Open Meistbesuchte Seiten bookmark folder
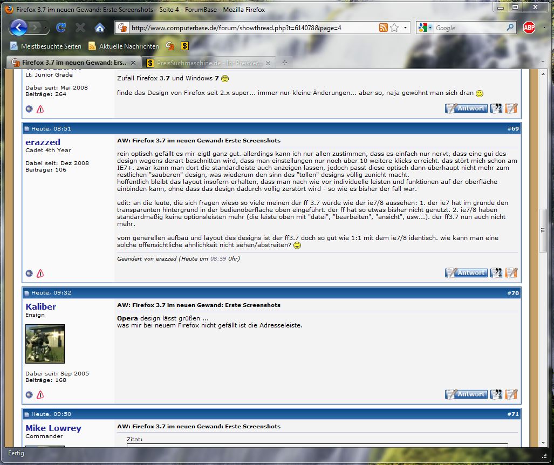 tap(45, 46)
